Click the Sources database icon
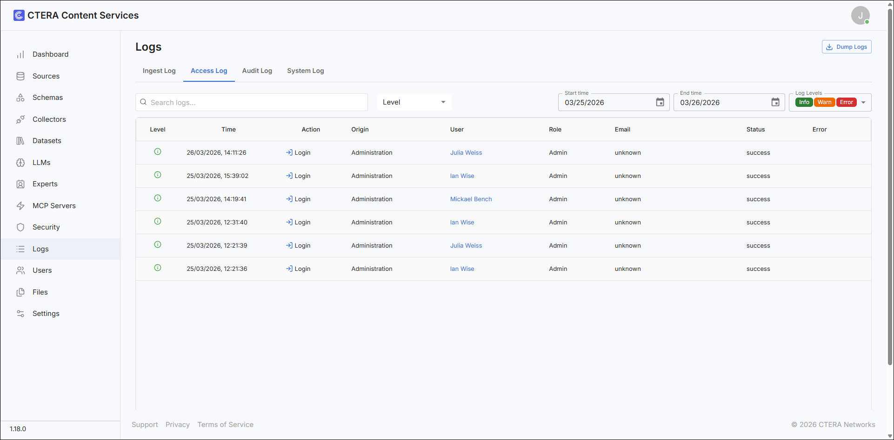 [x=20, y=76]
